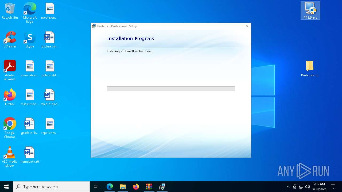
Task: Select the meeteven image file on desktop
Action: [x=50, y=11]
